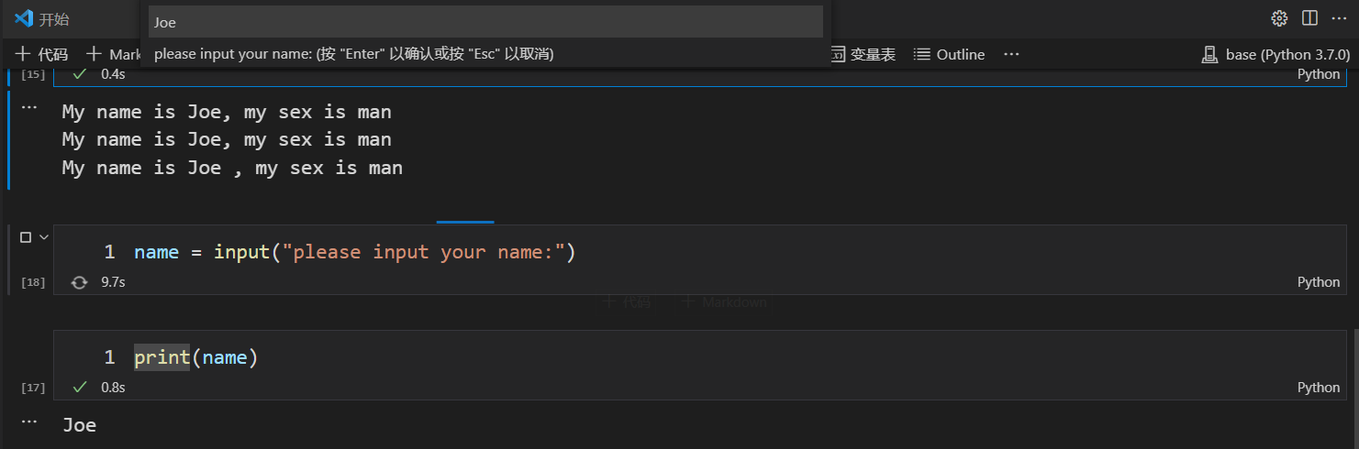Image resolution: width=1359 pixels, height=449 pixels.
Task: Click the success checkmark beside 0.8s
Action: [x=80, y=388]
